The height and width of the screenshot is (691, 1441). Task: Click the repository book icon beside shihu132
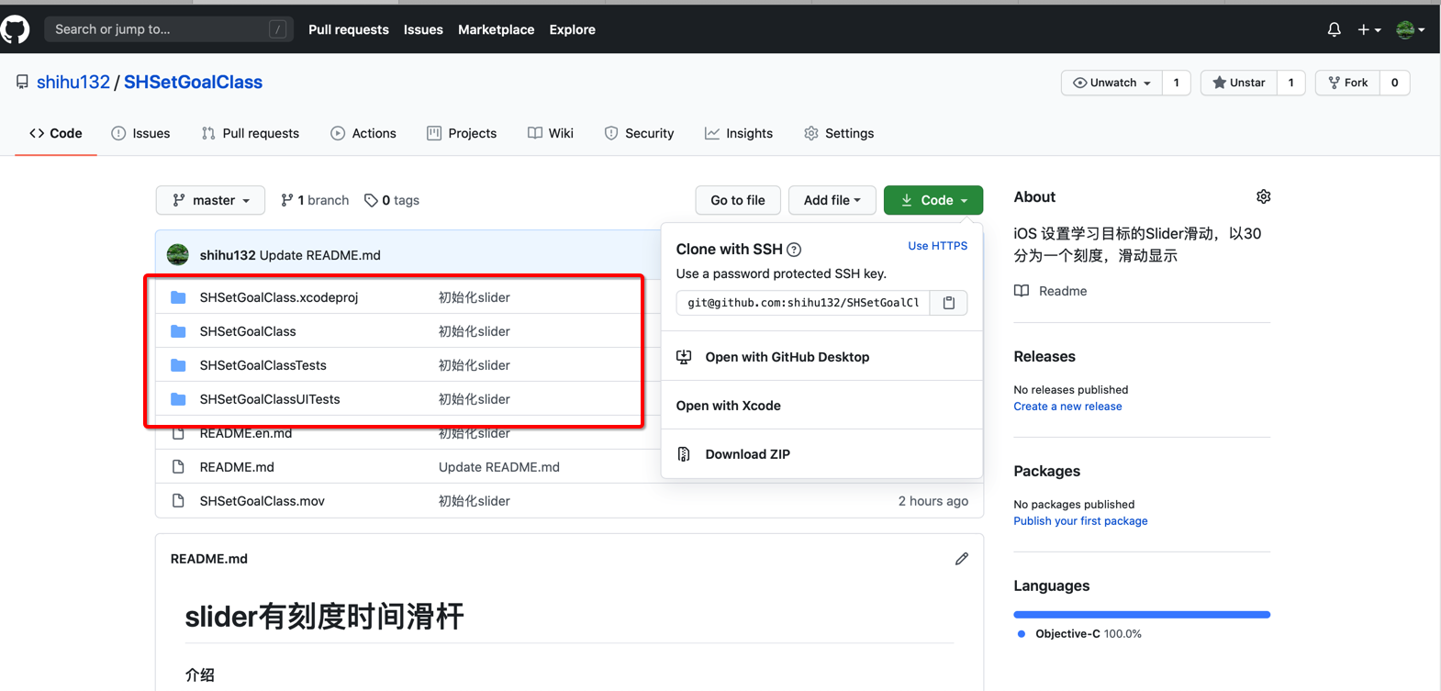point(22,83)
